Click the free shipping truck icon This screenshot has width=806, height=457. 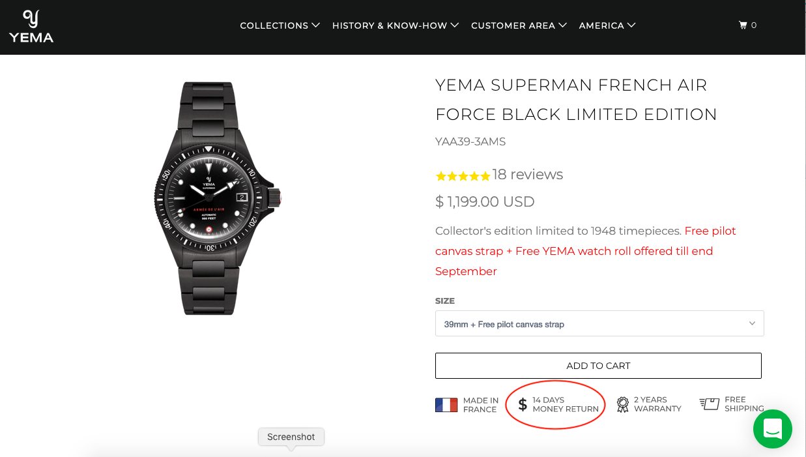[709, 404]
